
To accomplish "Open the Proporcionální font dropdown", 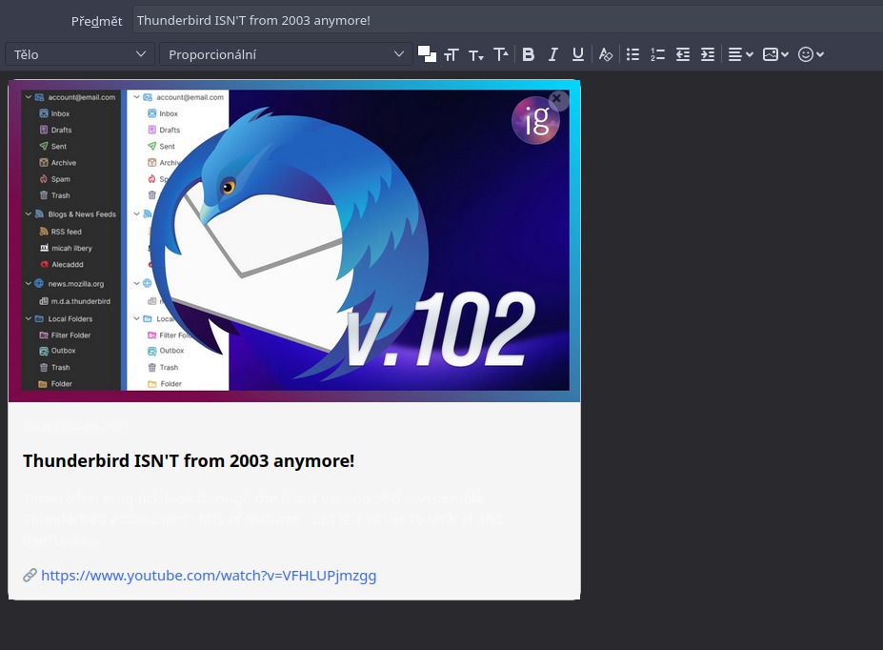I will coord(286,54).
